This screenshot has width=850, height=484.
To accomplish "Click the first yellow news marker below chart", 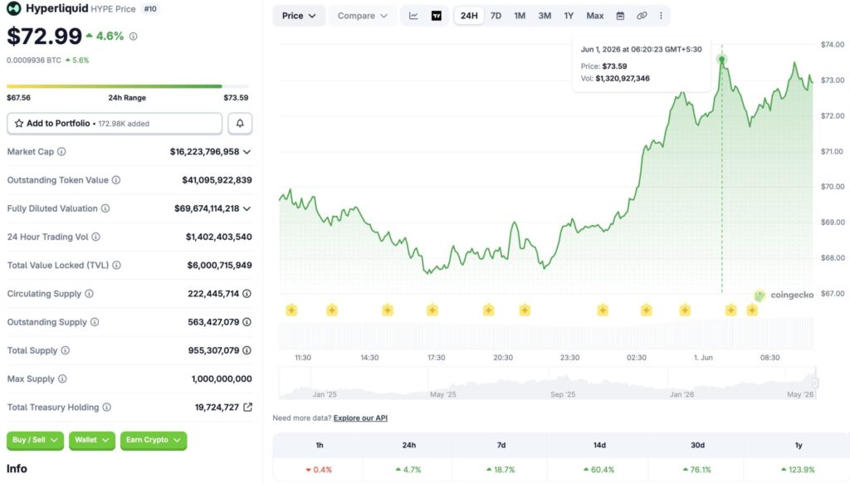I will coord(291,310).
